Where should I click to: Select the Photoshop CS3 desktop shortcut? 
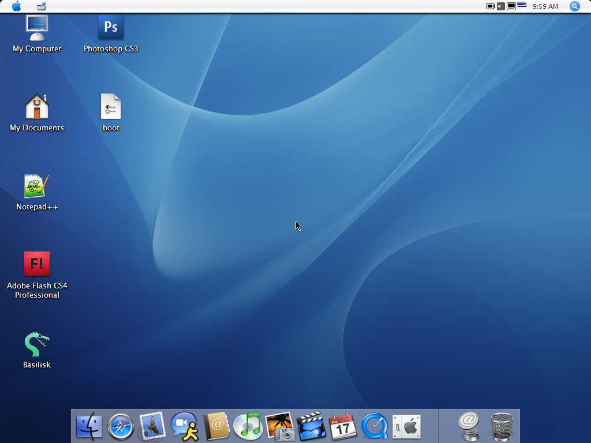tap(111, 28)
